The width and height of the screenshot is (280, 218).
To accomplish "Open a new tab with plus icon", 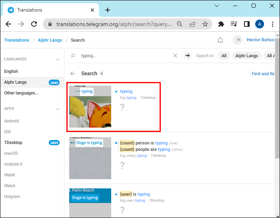I will [108, 10].
